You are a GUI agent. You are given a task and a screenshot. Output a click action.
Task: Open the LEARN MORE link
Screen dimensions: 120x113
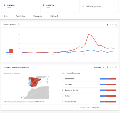[40, 102]
